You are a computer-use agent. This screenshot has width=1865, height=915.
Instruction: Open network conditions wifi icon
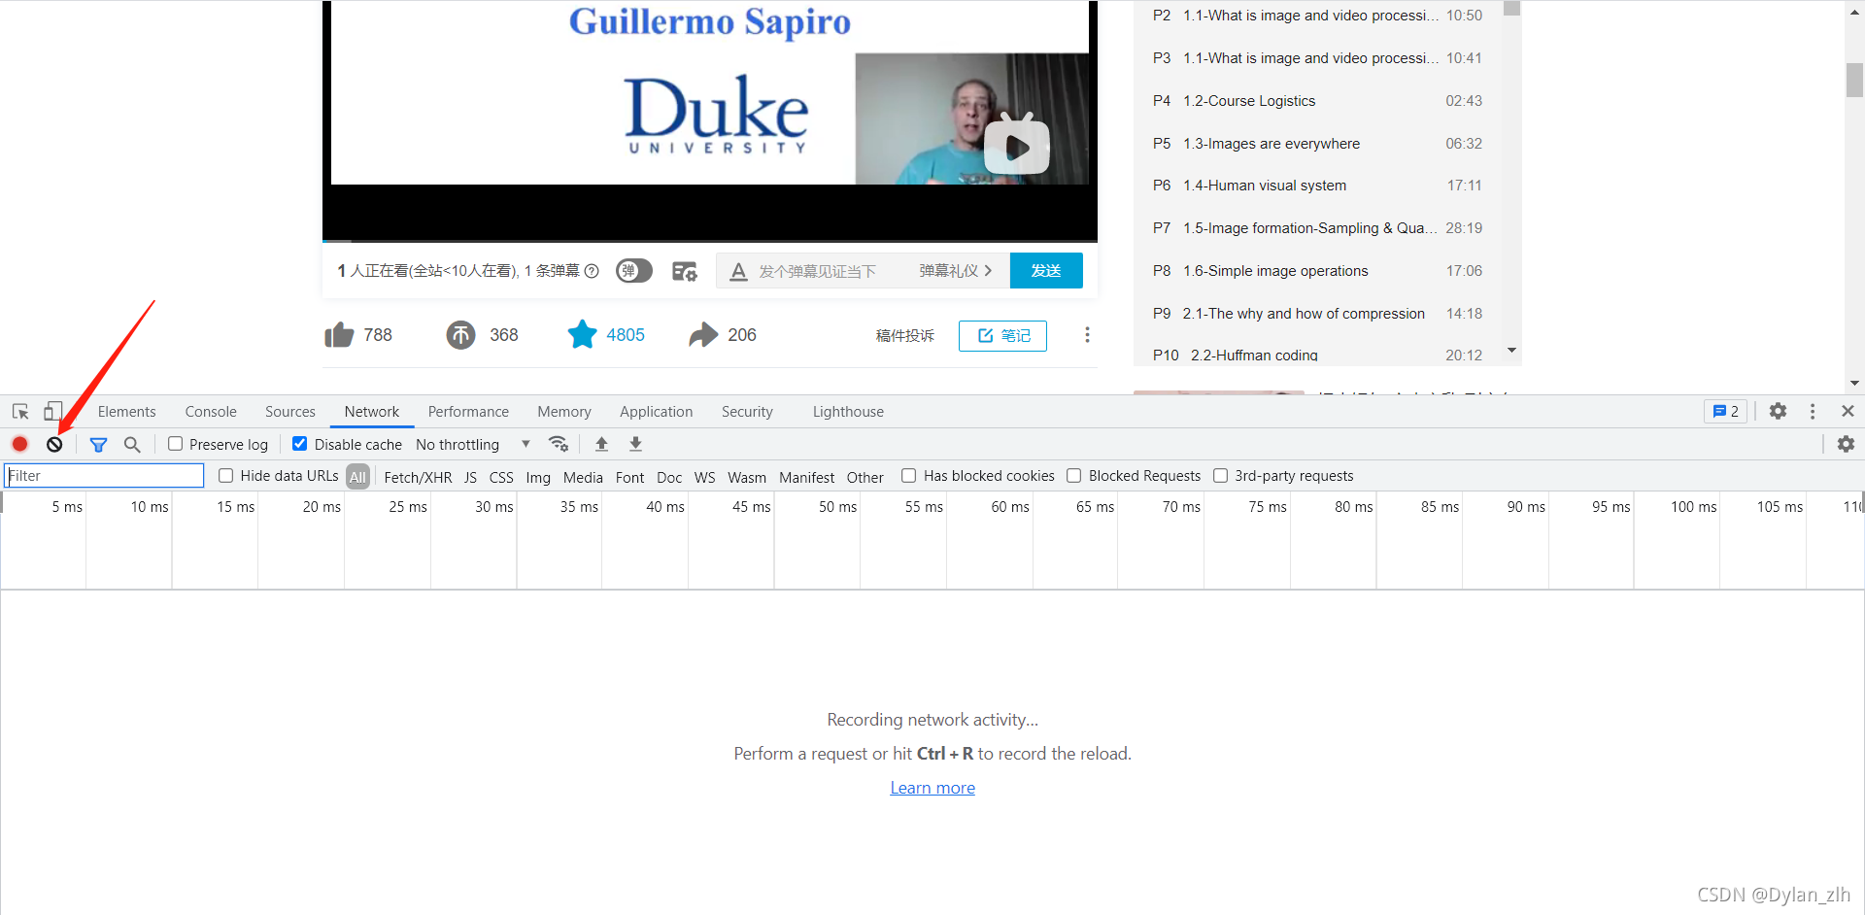(559, 444)
